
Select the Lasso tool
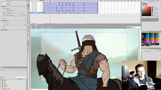click(28, 9)
